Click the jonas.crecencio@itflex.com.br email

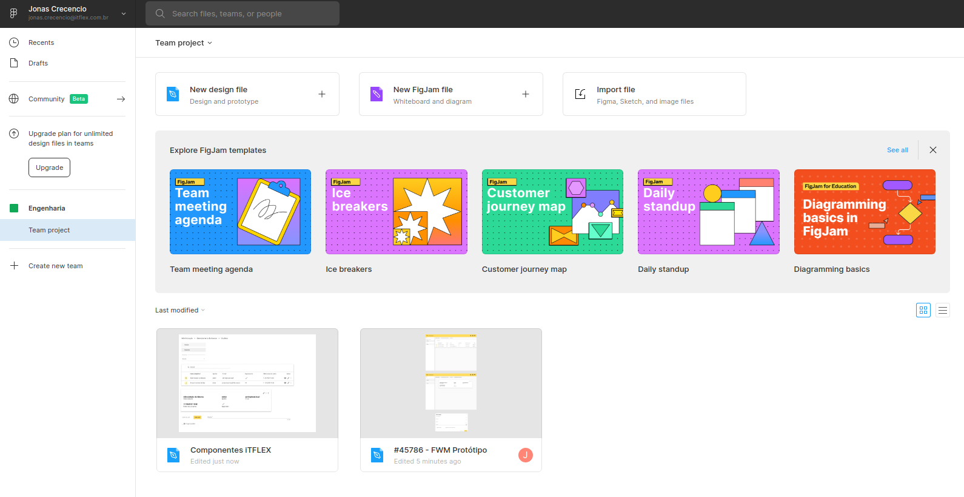(69, 18)
